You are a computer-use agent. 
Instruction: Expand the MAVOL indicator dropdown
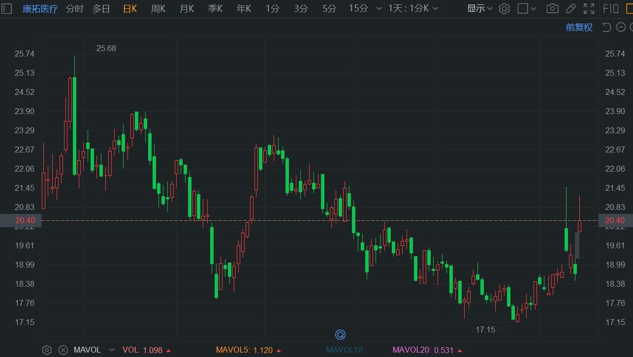tap(112, 350)
